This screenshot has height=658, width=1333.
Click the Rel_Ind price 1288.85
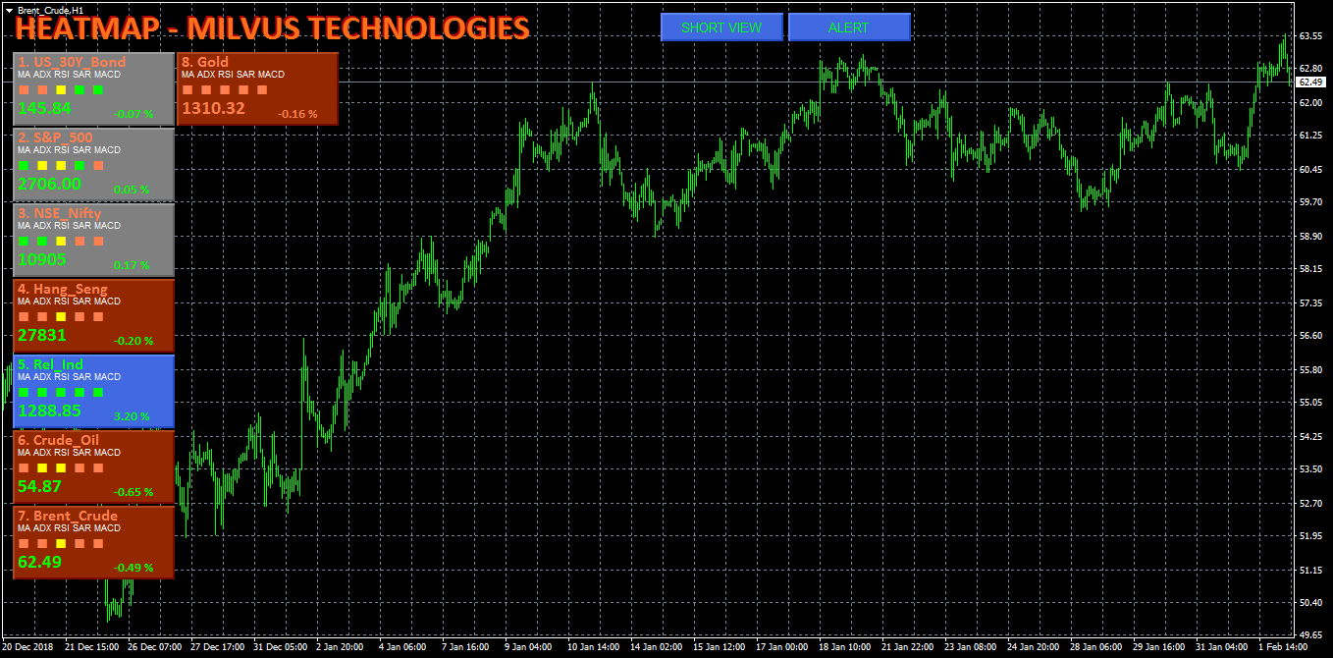click(49, 411)
